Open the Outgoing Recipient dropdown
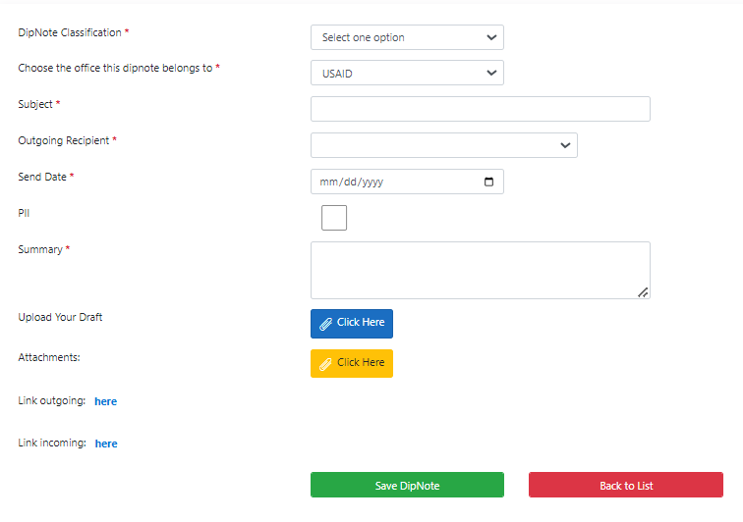Image resolution: width=743 pixels, height=522 pixels. point(444,145)
